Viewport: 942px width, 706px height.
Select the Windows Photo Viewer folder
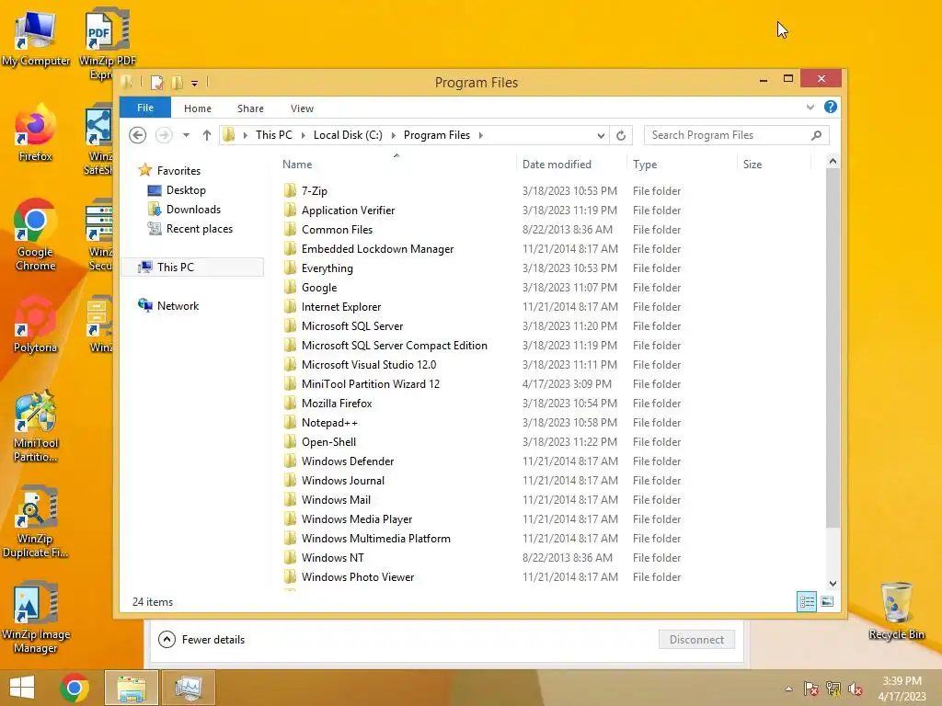[x=358, y=577]
